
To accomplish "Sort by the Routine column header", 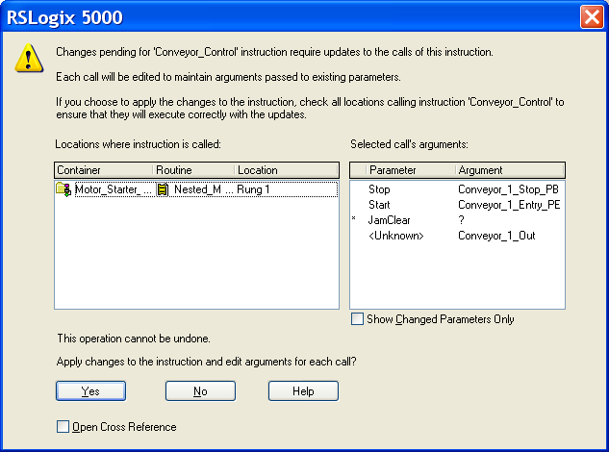I will click(193, 170).
